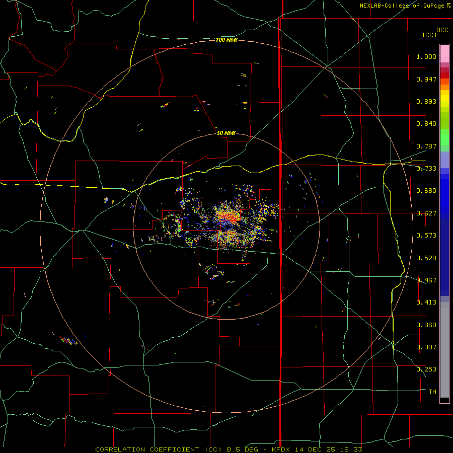Screen dimensions: 453x453
Task: Click the 0.520 scale value
Action: point(426,258)
